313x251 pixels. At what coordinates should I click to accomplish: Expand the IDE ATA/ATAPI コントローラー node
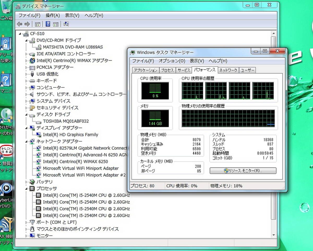(26, 54)
